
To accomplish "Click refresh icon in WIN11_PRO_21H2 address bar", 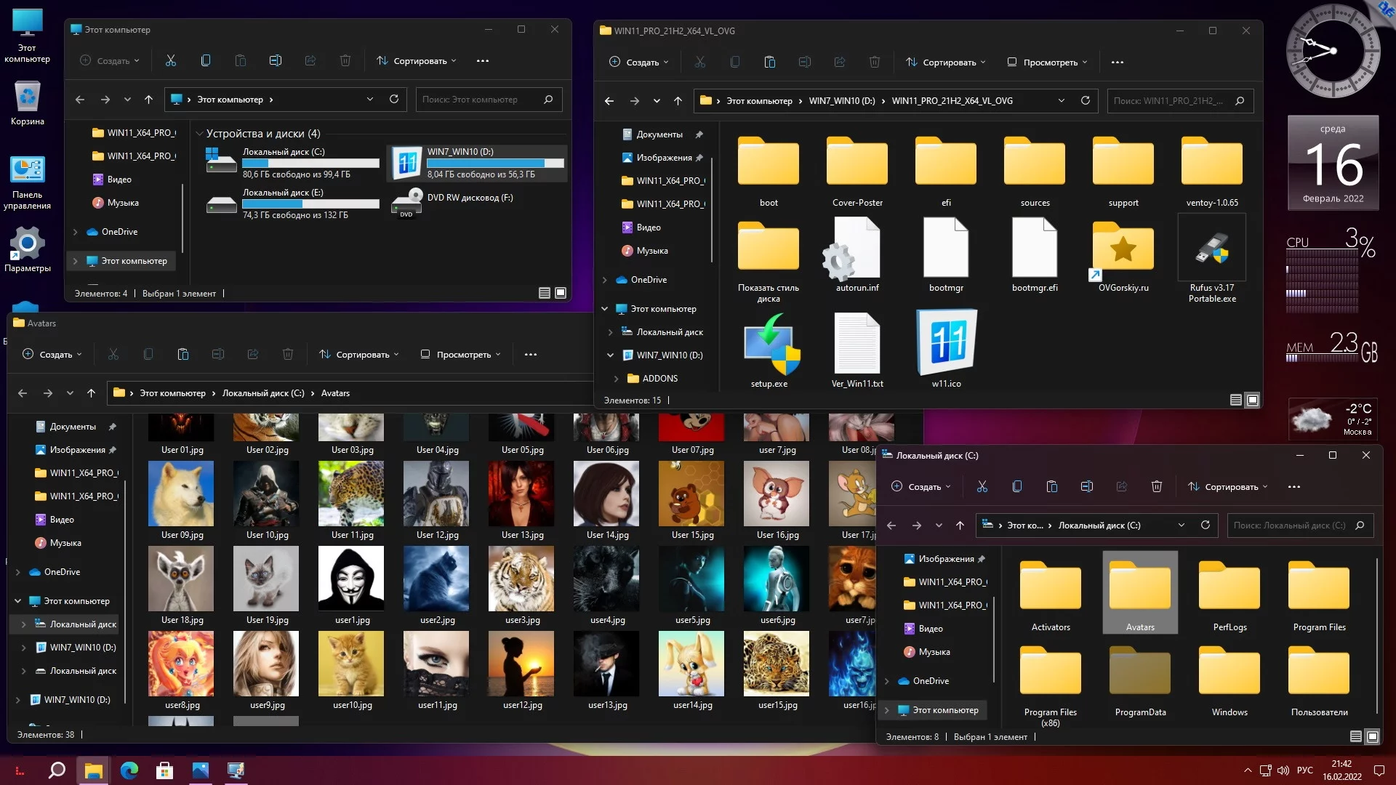I will tap(1085, 101).
